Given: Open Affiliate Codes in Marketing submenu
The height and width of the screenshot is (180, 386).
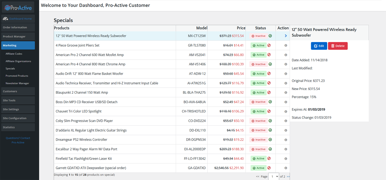Looking at the screenshot, I should (14, 54).
